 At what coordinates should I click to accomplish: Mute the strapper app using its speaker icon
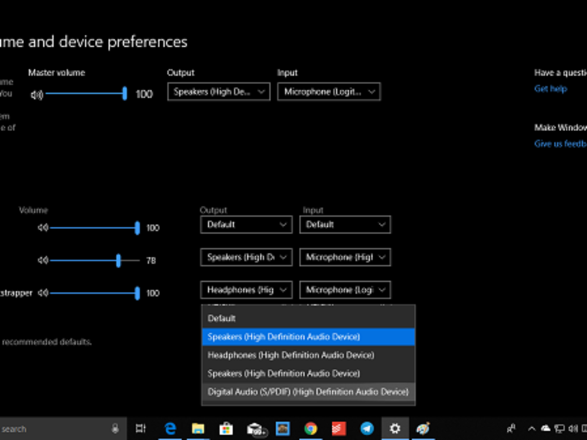[43, 293]
